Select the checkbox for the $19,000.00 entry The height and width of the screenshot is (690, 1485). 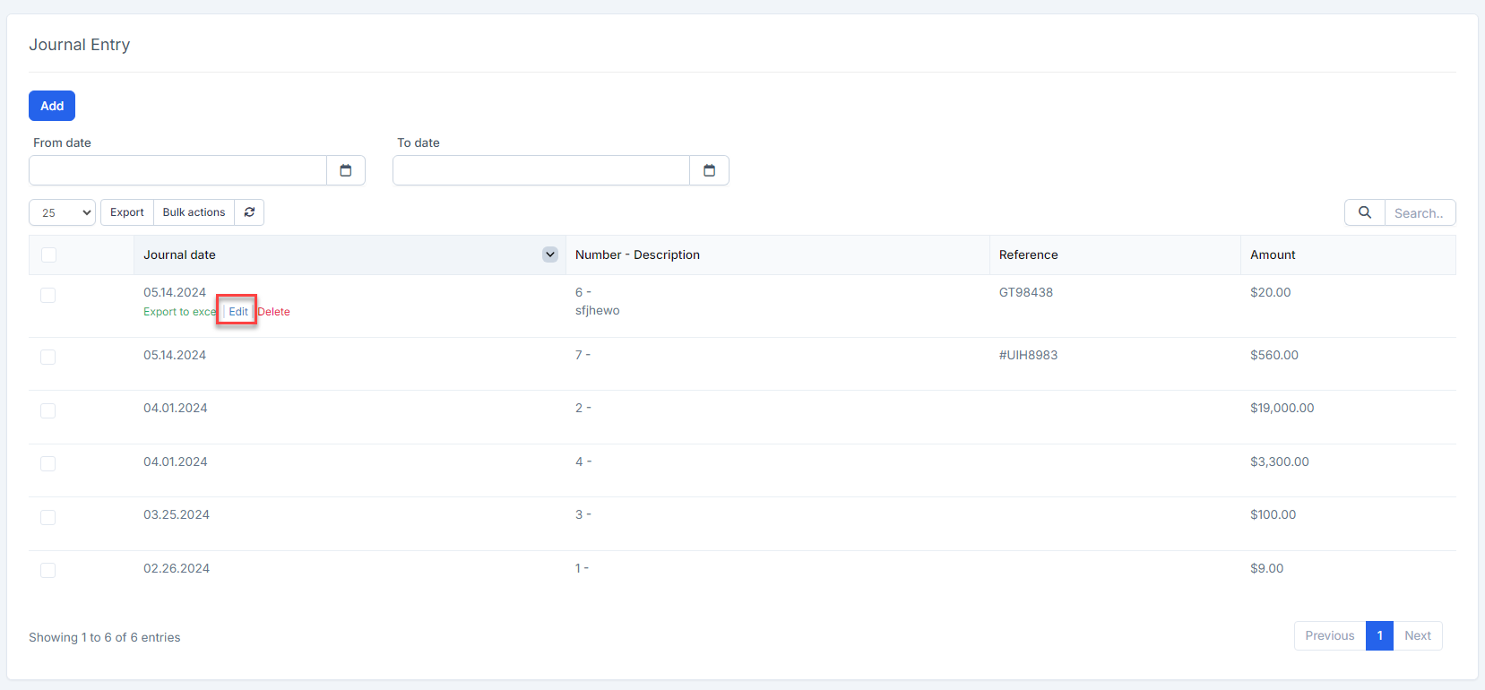48,410
